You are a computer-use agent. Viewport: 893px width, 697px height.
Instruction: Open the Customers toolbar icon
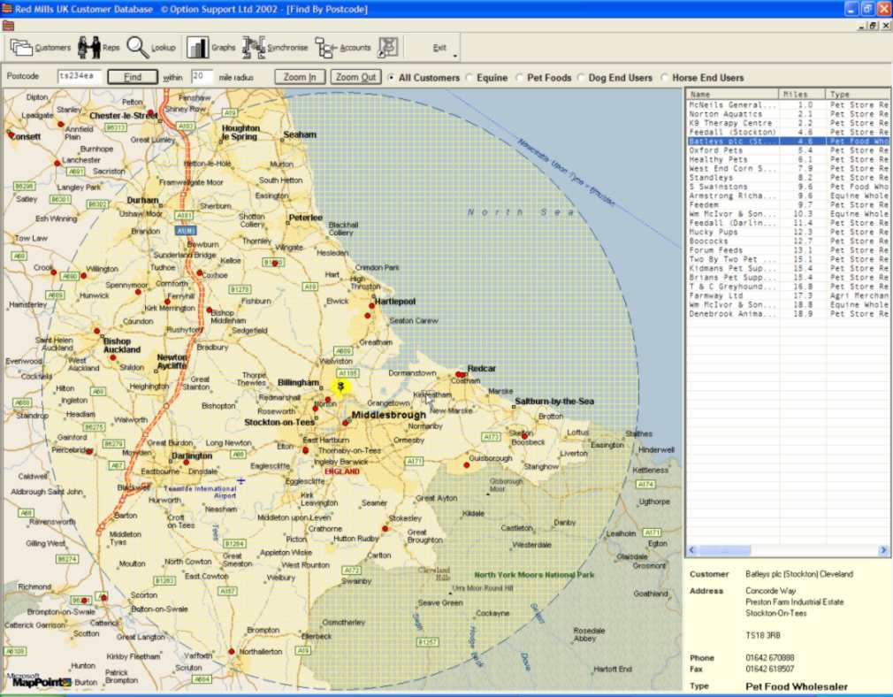pos(22,47)
